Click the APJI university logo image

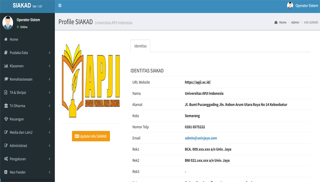point(91,80)
